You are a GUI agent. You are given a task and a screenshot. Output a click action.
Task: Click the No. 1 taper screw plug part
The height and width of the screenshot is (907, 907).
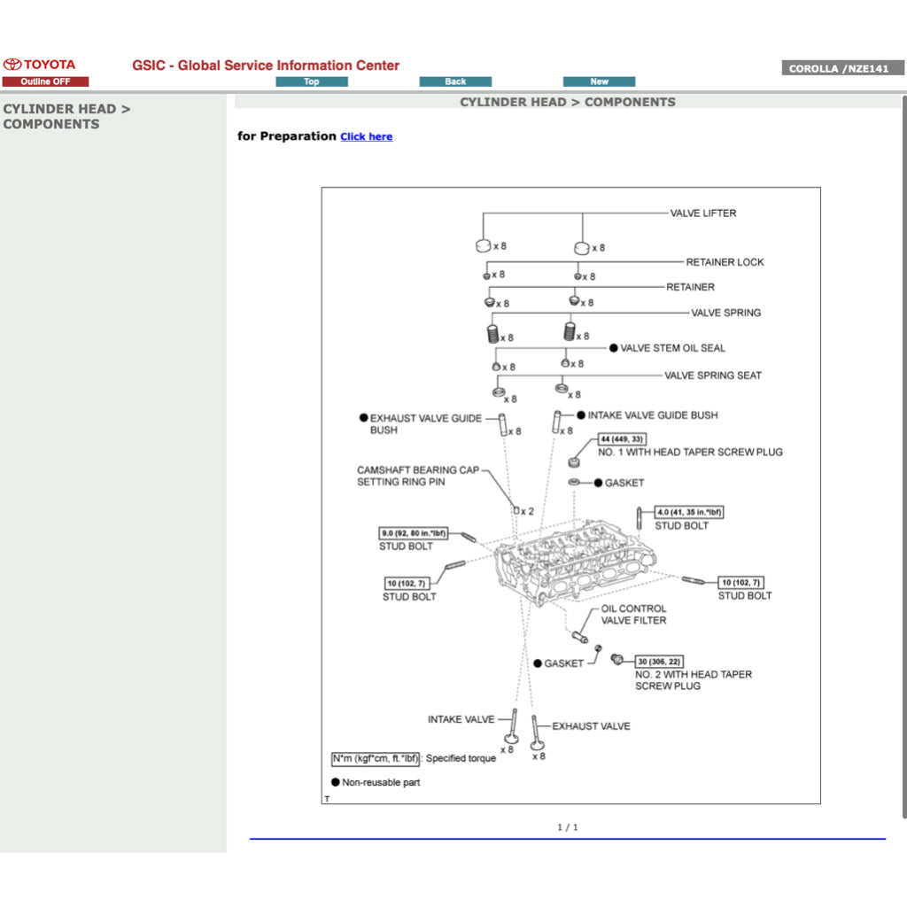coord(574,461)
